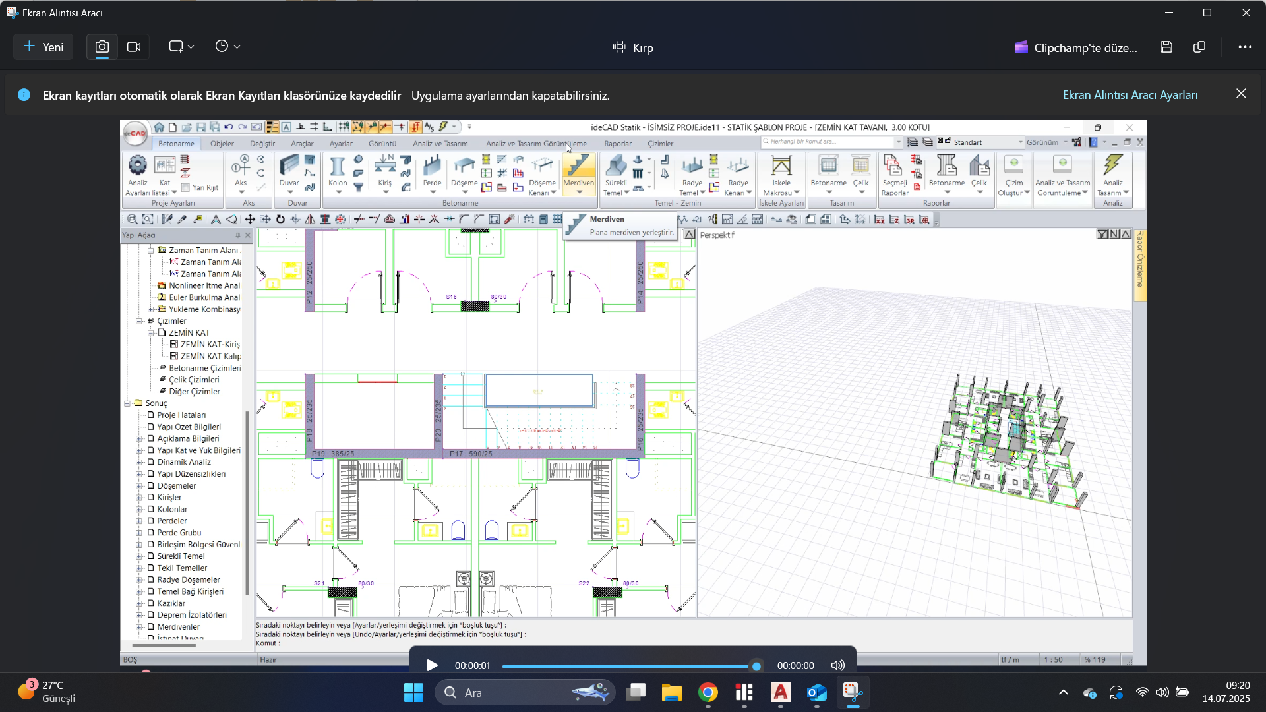
Task: Click Clipchamp'te düzenle button
Action: [x=1076, y=47]
